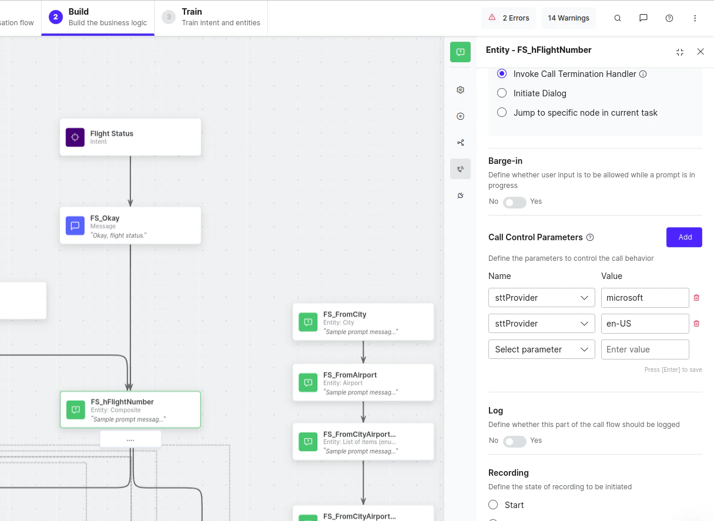Click the Add button for Call Control Parameters
714x521 pixels.
[x=683, y=237]
